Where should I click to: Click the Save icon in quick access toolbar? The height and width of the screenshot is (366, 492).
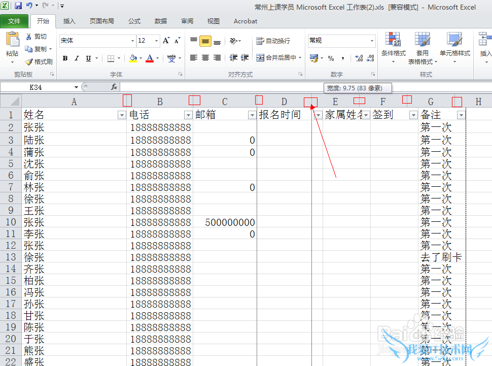pyautogui.click(x=18, y=6)
